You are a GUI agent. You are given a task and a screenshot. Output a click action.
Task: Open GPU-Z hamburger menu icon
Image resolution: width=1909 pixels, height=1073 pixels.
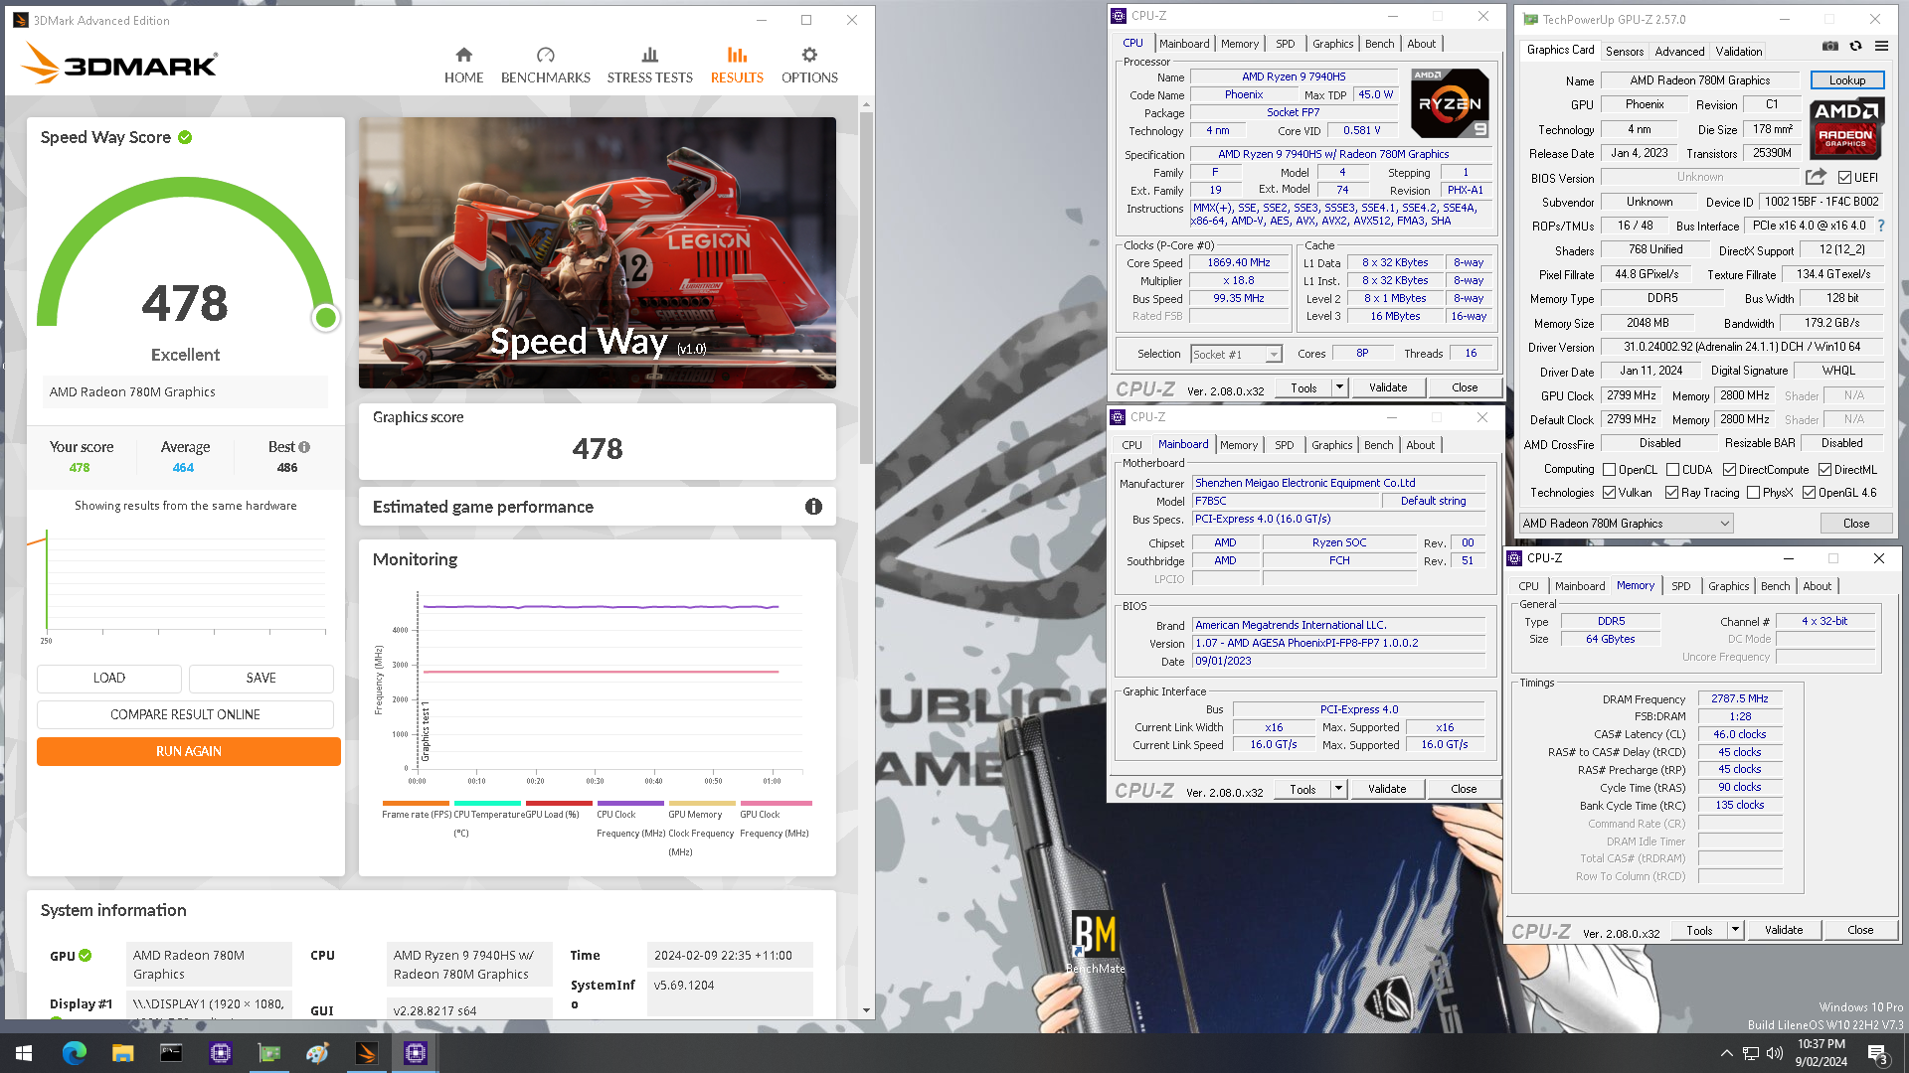click(1881, 46)
